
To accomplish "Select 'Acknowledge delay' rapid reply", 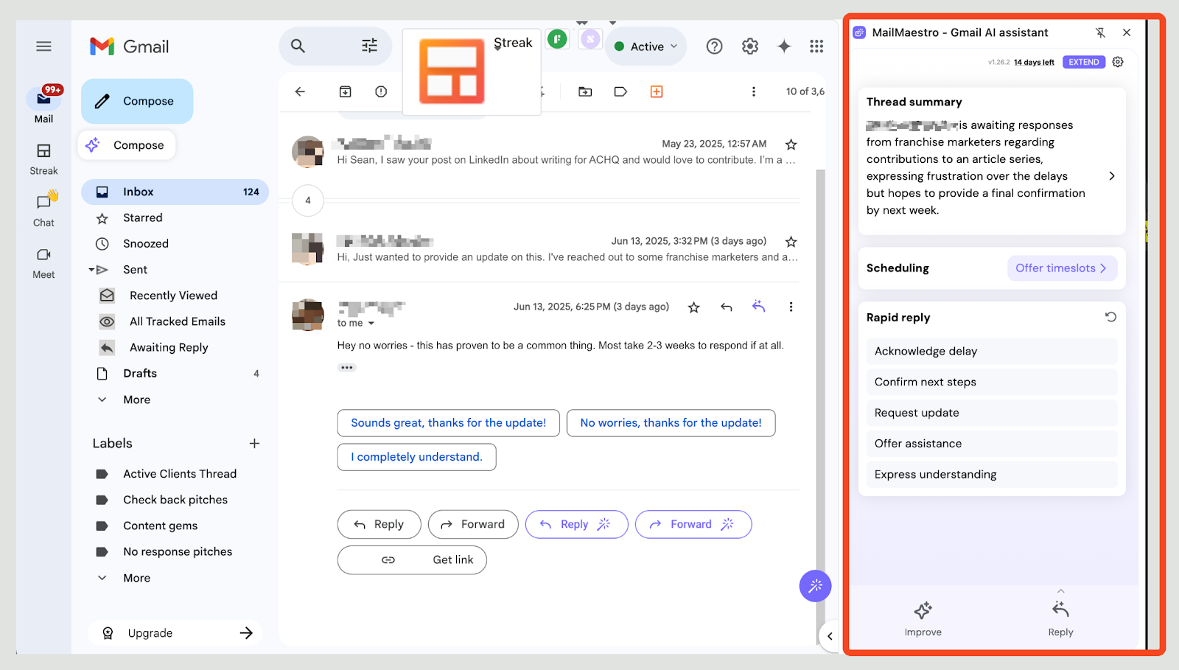I will pos(992,352).
